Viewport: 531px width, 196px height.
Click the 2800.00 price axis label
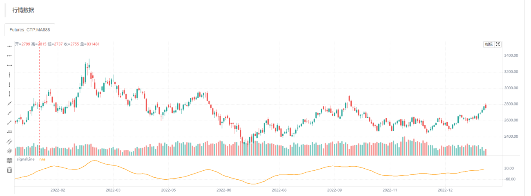pyautogui.click(x=511, y=104)
